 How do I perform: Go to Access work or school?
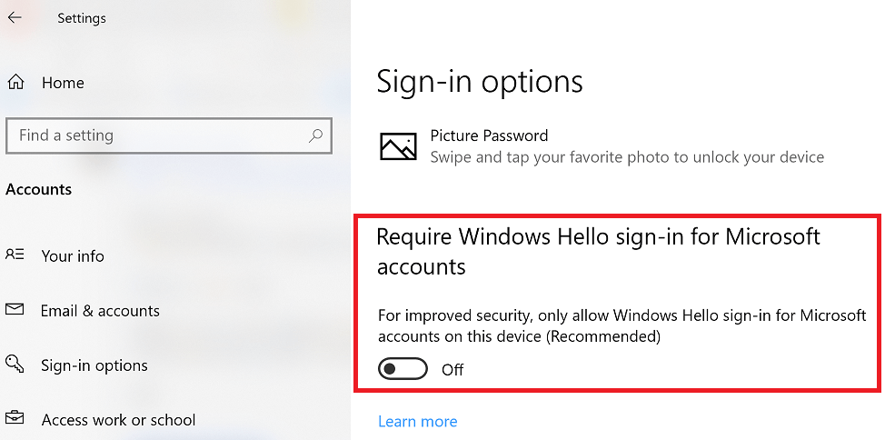pyautogui.click(x=118, y=420)
